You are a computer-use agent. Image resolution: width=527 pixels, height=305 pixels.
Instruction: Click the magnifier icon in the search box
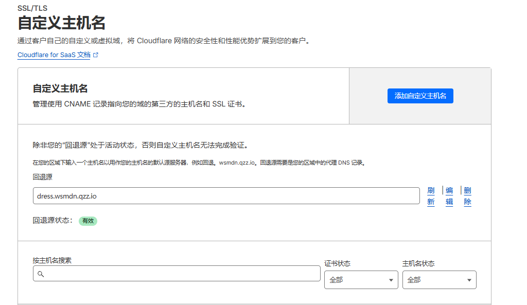tap(41, 274)
